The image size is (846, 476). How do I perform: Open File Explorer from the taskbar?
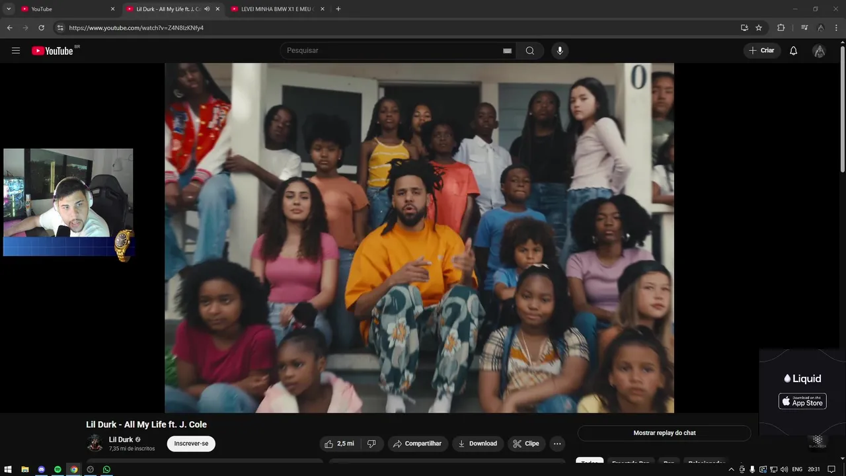pos(25,469)
